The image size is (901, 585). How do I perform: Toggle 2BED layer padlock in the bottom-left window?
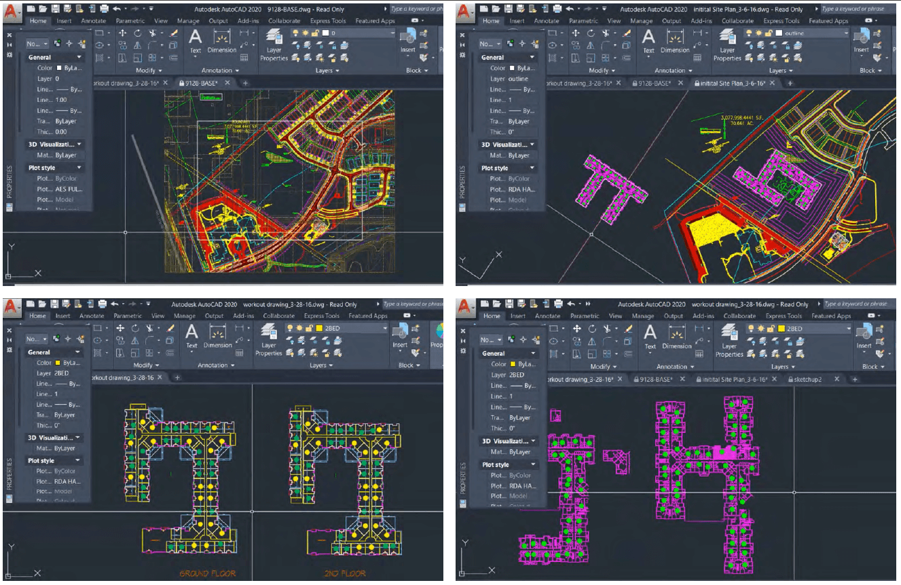pyautogui.click(x=310, y=328)
